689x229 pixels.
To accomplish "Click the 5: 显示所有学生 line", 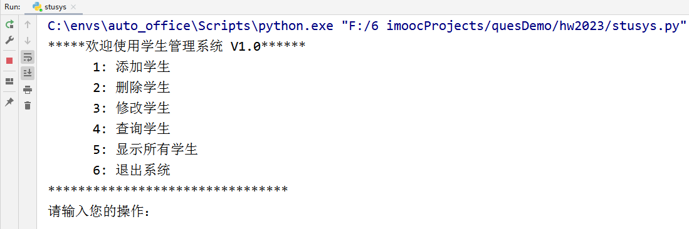I will pos(145,150).
